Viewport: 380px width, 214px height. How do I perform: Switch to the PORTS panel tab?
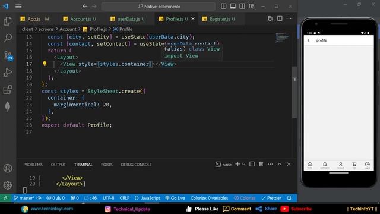point(107,165)
